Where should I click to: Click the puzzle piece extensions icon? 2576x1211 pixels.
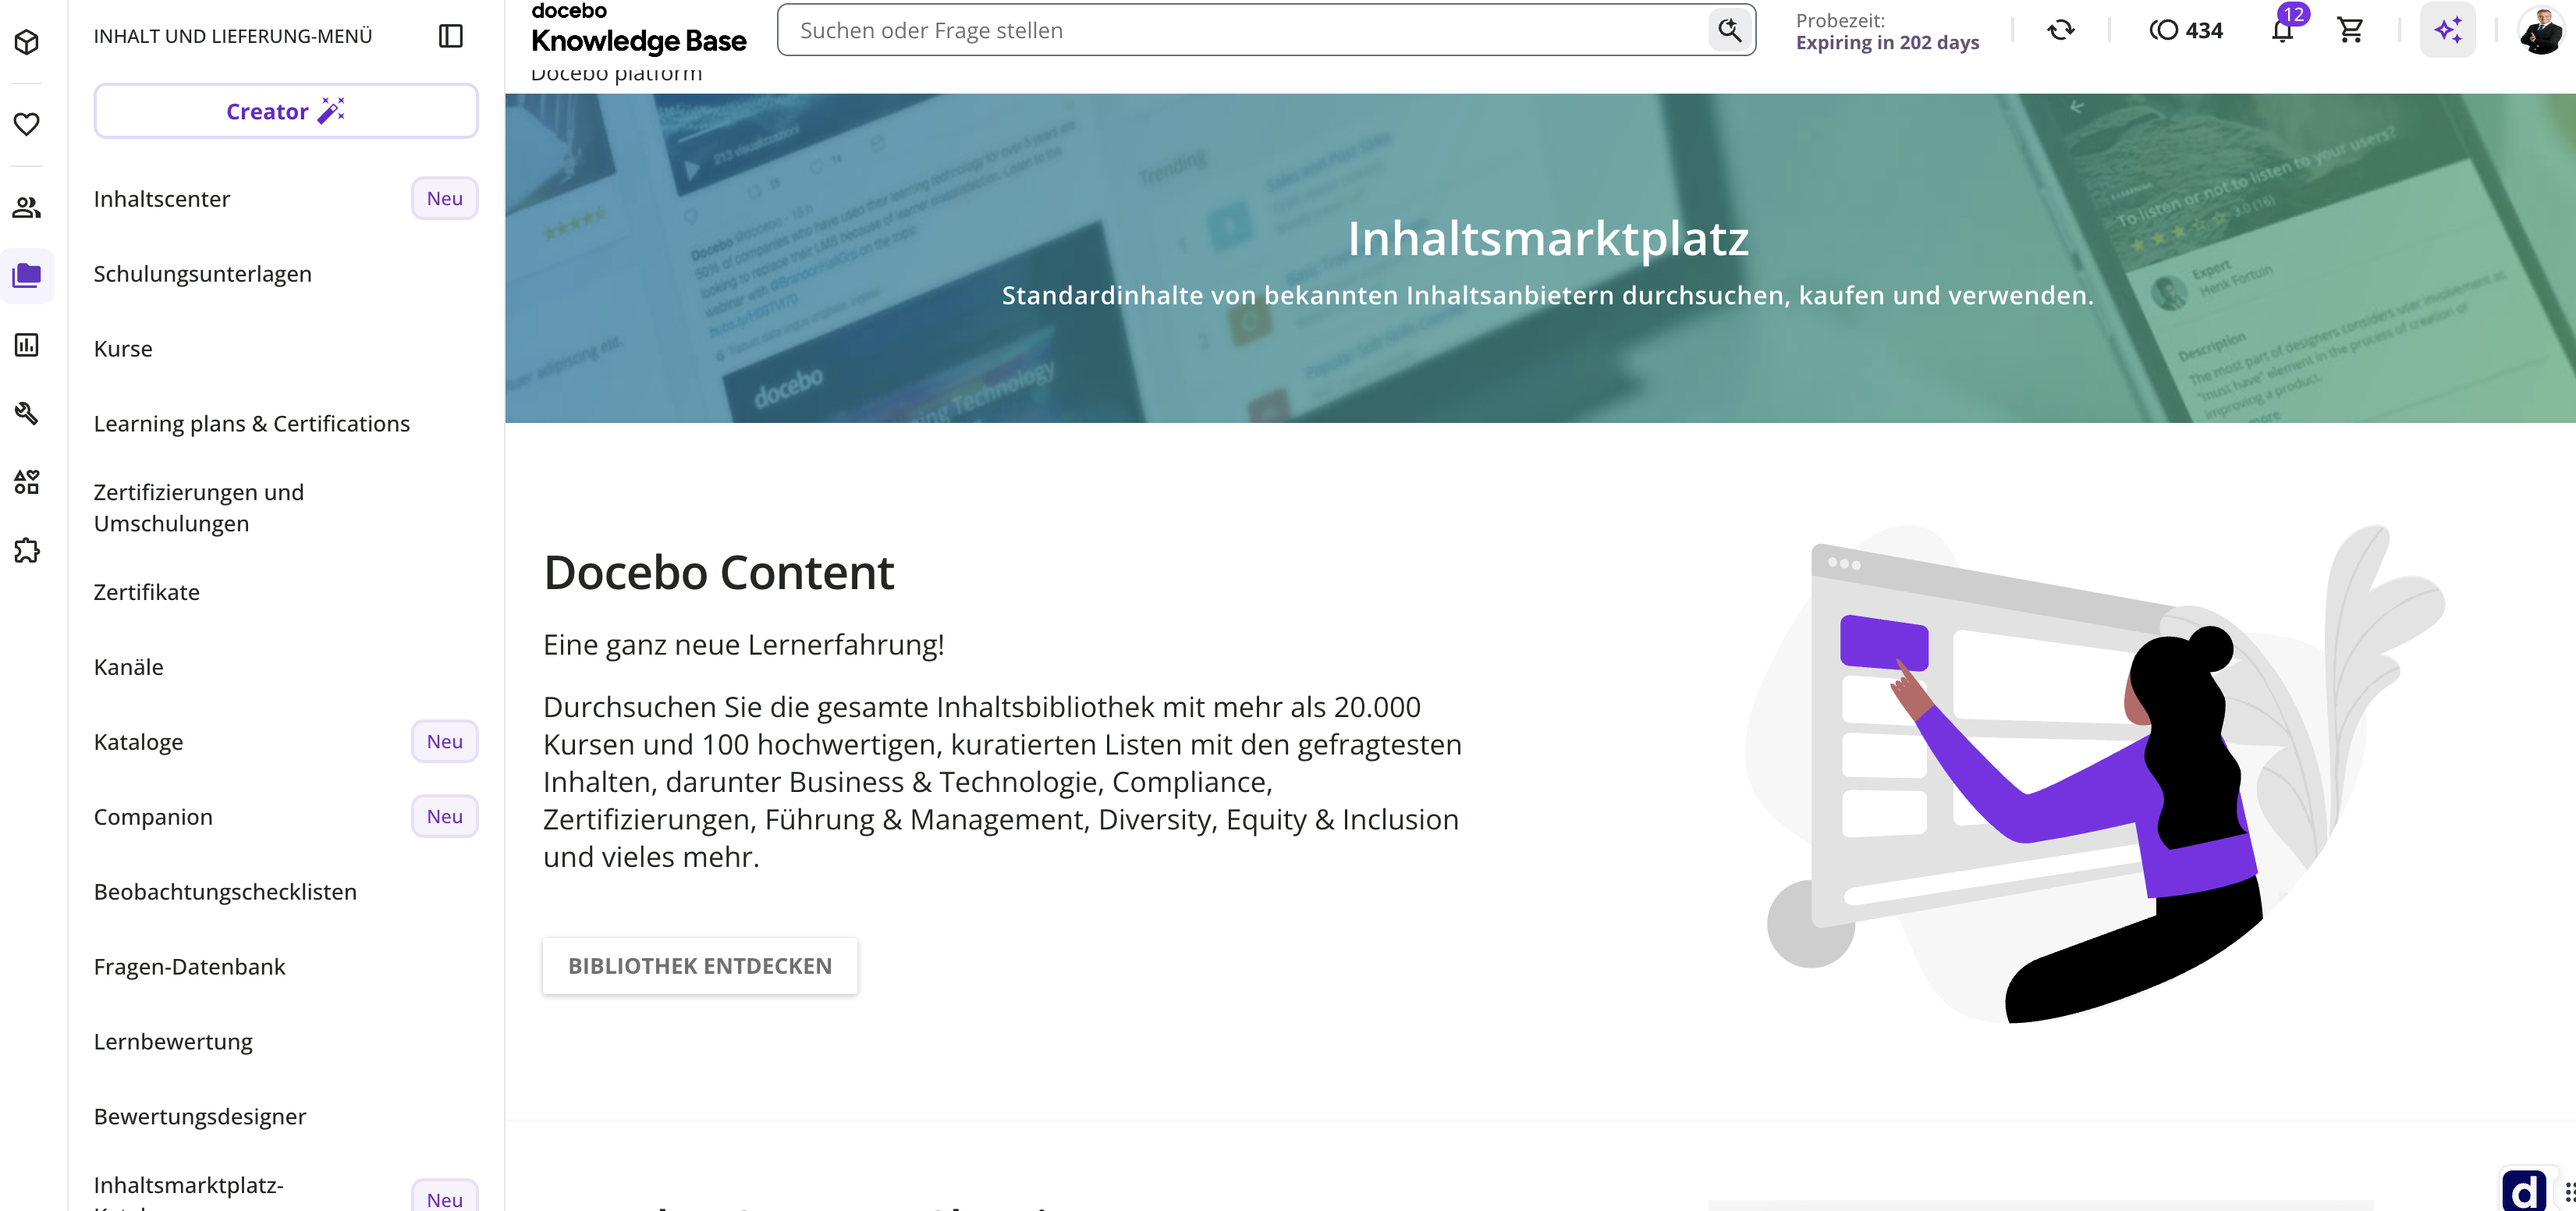pos(27,550)
